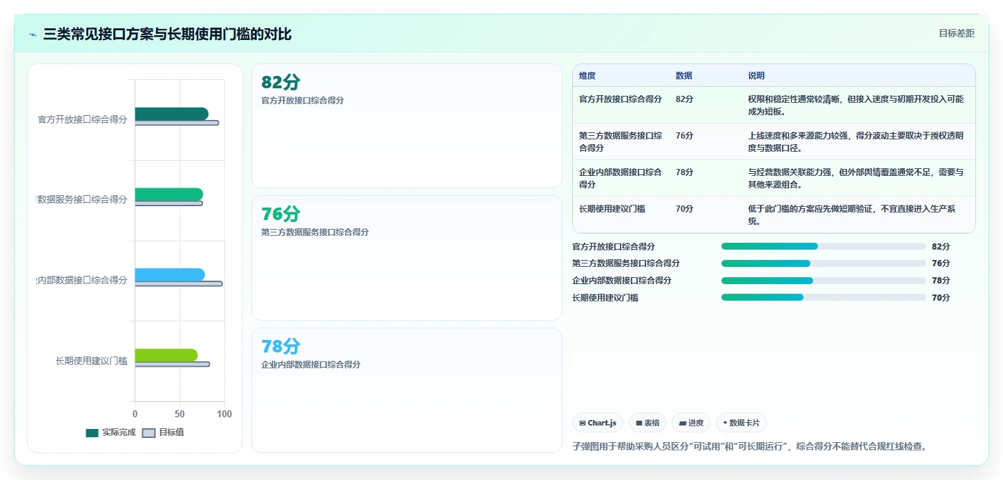Click table cell 长期使用建议门槛
Viewport: 1003px width, 480px height.
pos(612,208)
